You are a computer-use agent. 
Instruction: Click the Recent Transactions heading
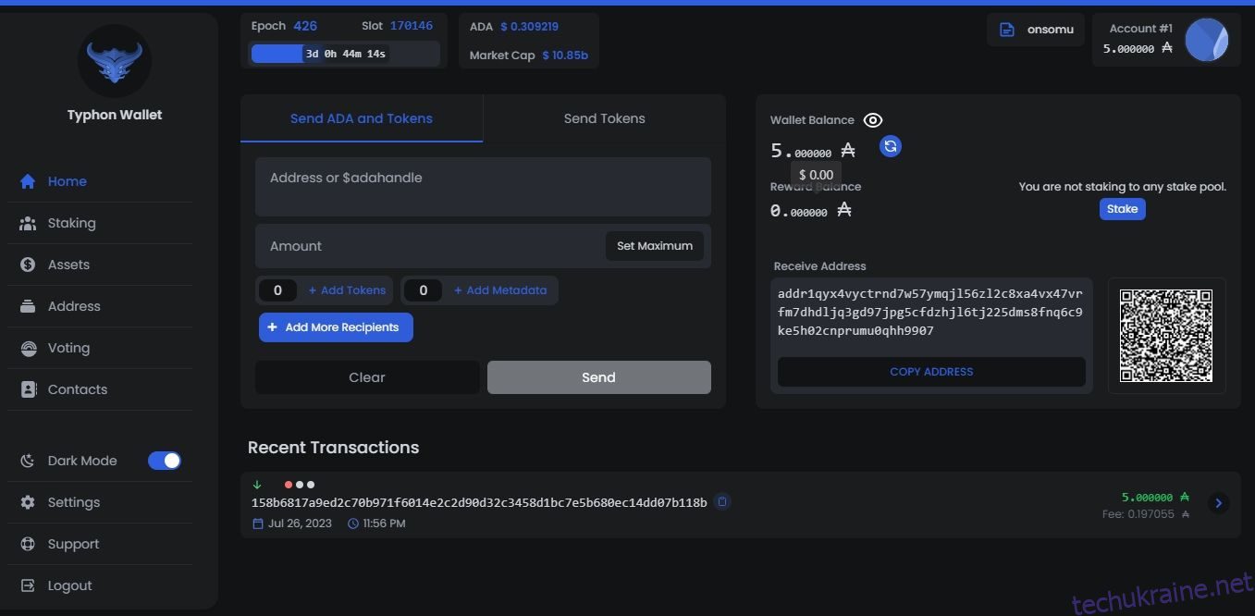point(333,448)
